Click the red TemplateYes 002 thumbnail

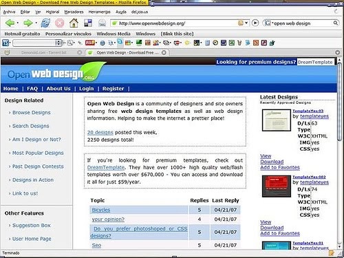coord(277,186)
